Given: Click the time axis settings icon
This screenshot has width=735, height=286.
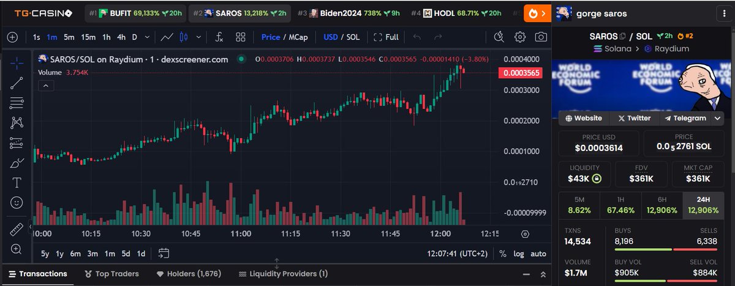Looking at the screenshot, I should coord(525,234).
